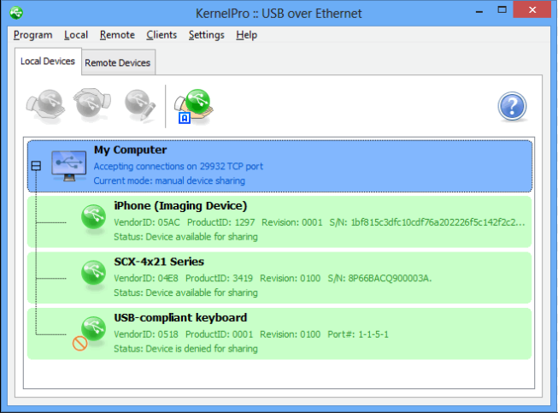This screenshot has height=413, width=558.
Task: Click the SCX-4x21 'Status: Device available for sharing' line
Action: tap(185, 292)
